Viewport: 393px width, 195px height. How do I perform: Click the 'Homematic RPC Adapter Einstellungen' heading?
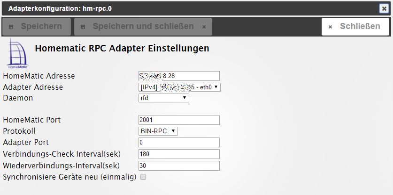click(x=122, y=48)
